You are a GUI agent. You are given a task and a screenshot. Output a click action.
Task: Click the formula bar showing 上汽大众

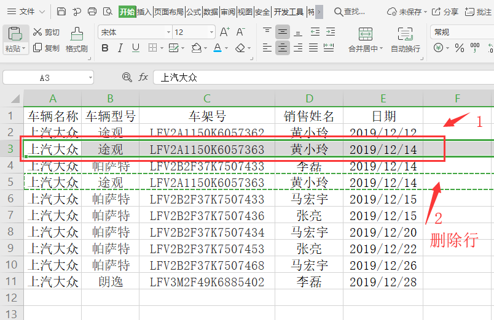click(324, 77)
